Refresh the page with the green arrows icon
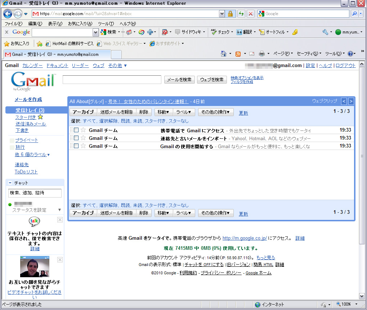 tap(241, 14)
